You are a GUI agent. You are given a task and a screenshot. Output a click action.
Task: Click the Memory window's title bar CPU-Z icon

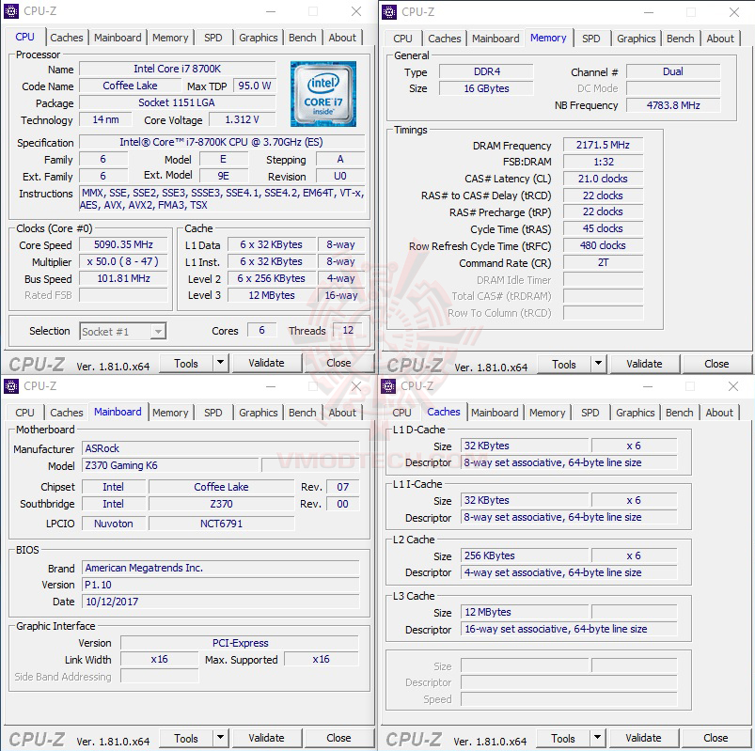point(388,13)
